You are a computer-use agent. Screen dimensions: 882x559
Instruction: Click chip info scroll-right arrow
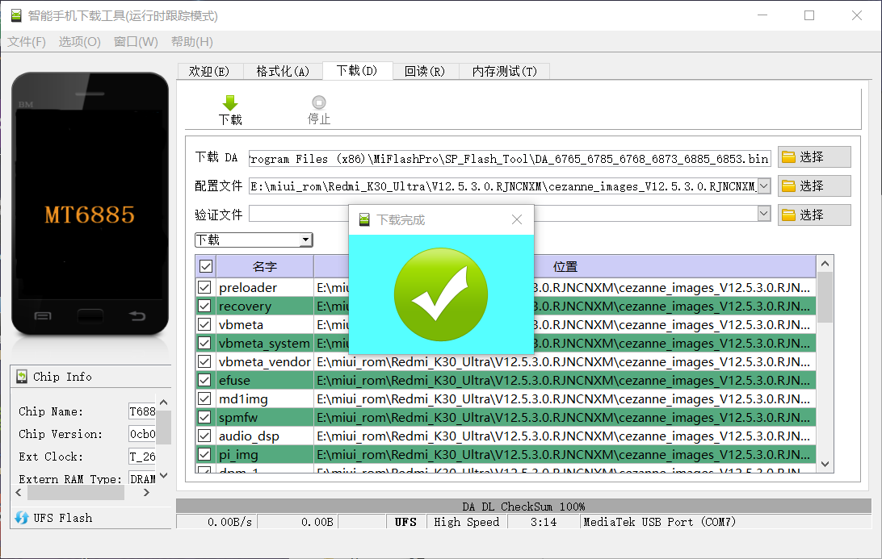(x=146, y=493)
